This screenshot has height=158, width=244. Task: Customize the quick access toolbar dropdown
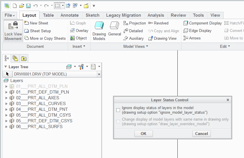tap(94, 6)
